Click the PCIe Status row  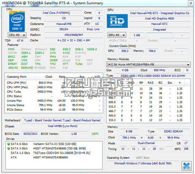click(x=54, y=110)
